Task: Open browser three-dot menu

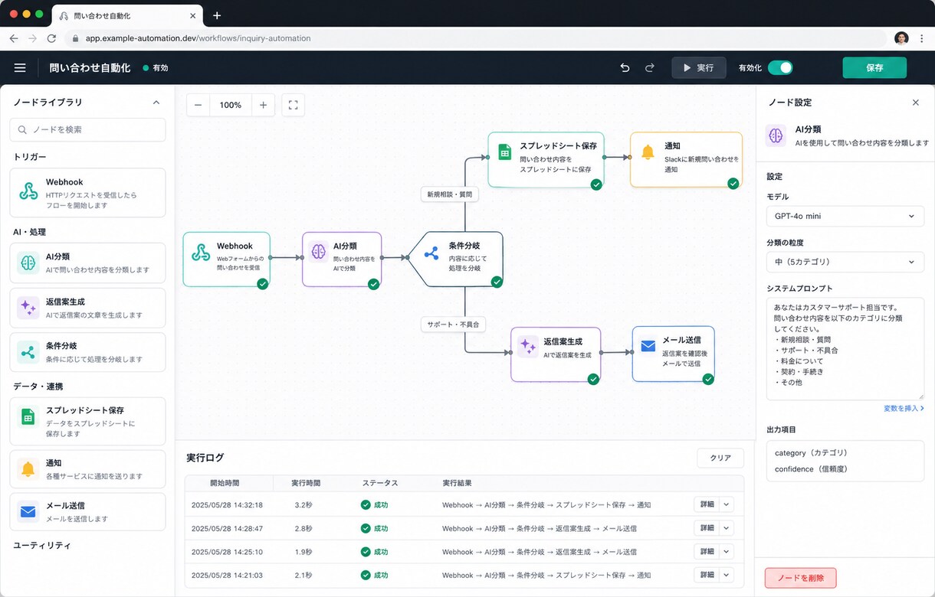Action: pyautogui.click(x=922, y=38)
